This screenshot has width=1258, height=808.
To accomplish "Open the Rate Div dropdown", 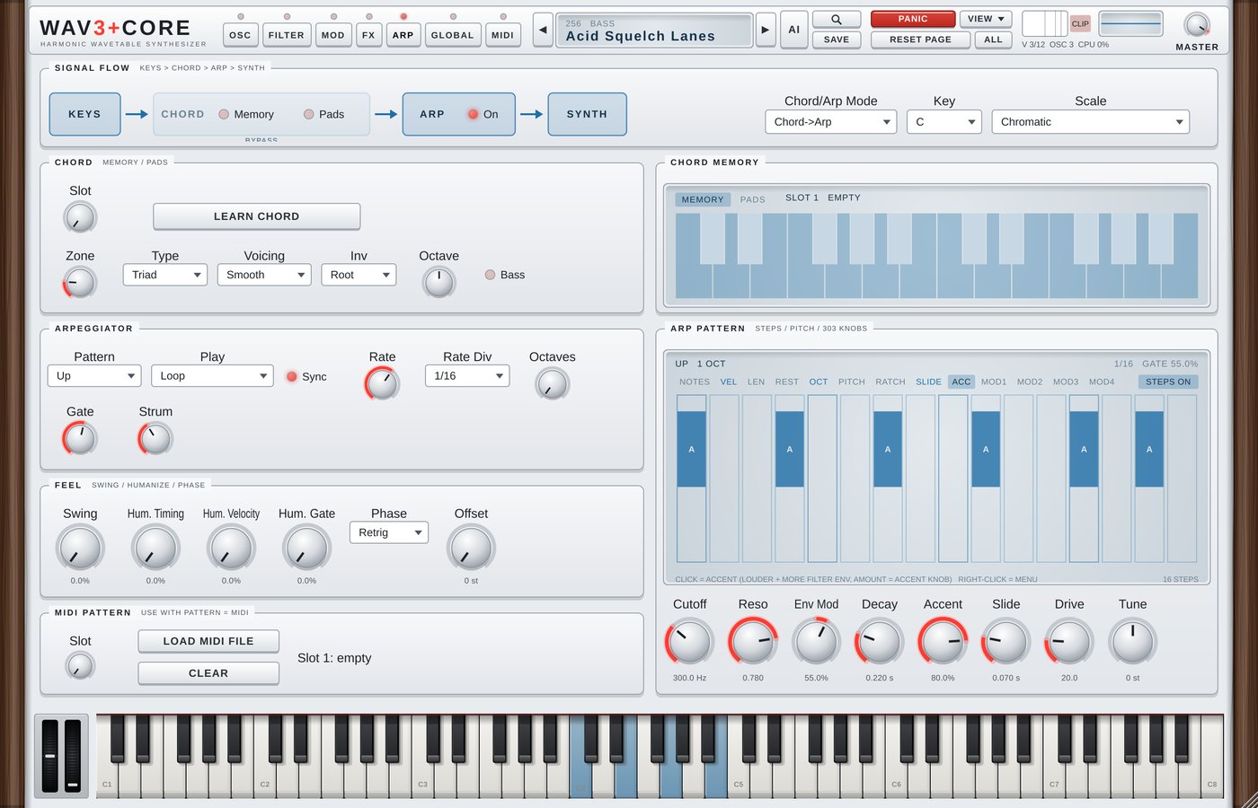I will [467, 376].
